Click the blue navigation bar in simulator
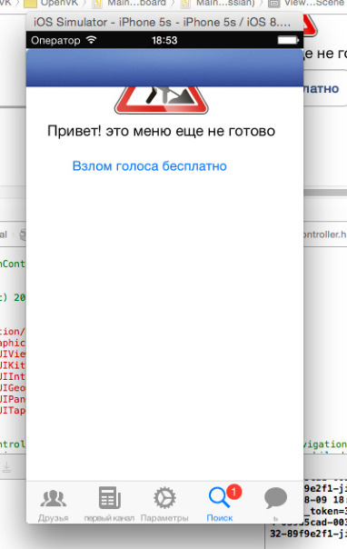Image resolution: width=347 pixels, height=549 pixels. pos(164,67)
